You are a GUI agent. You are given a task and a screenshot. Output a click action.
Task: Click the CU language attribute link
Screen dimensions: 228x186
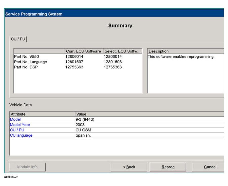click(x=21, y=135)
